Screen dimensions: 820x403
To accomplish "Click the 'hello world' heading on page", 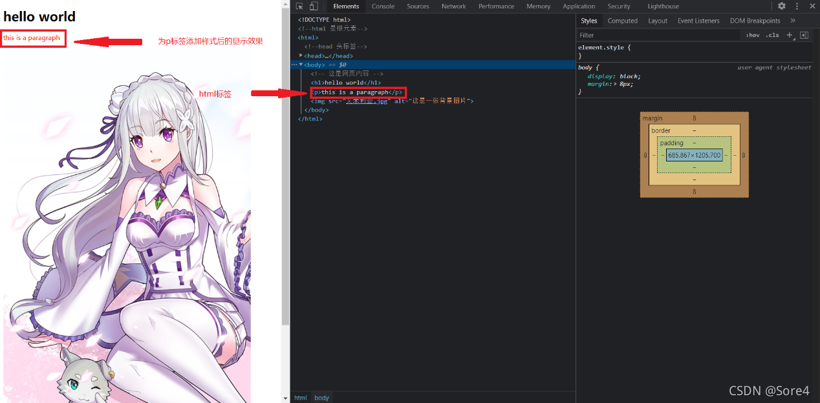I will [x=39, y=17].
